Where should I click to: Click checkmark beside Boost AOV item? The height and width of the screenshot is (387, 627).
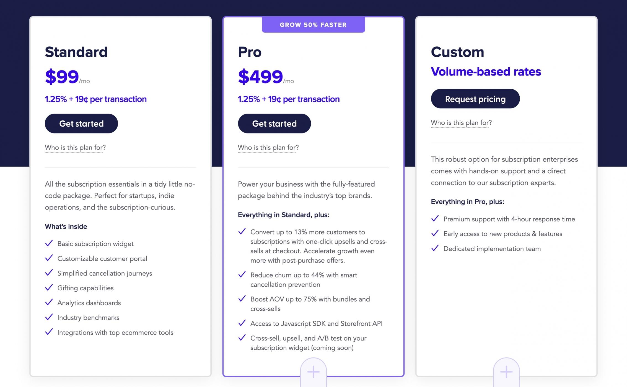tap(242, 299)
